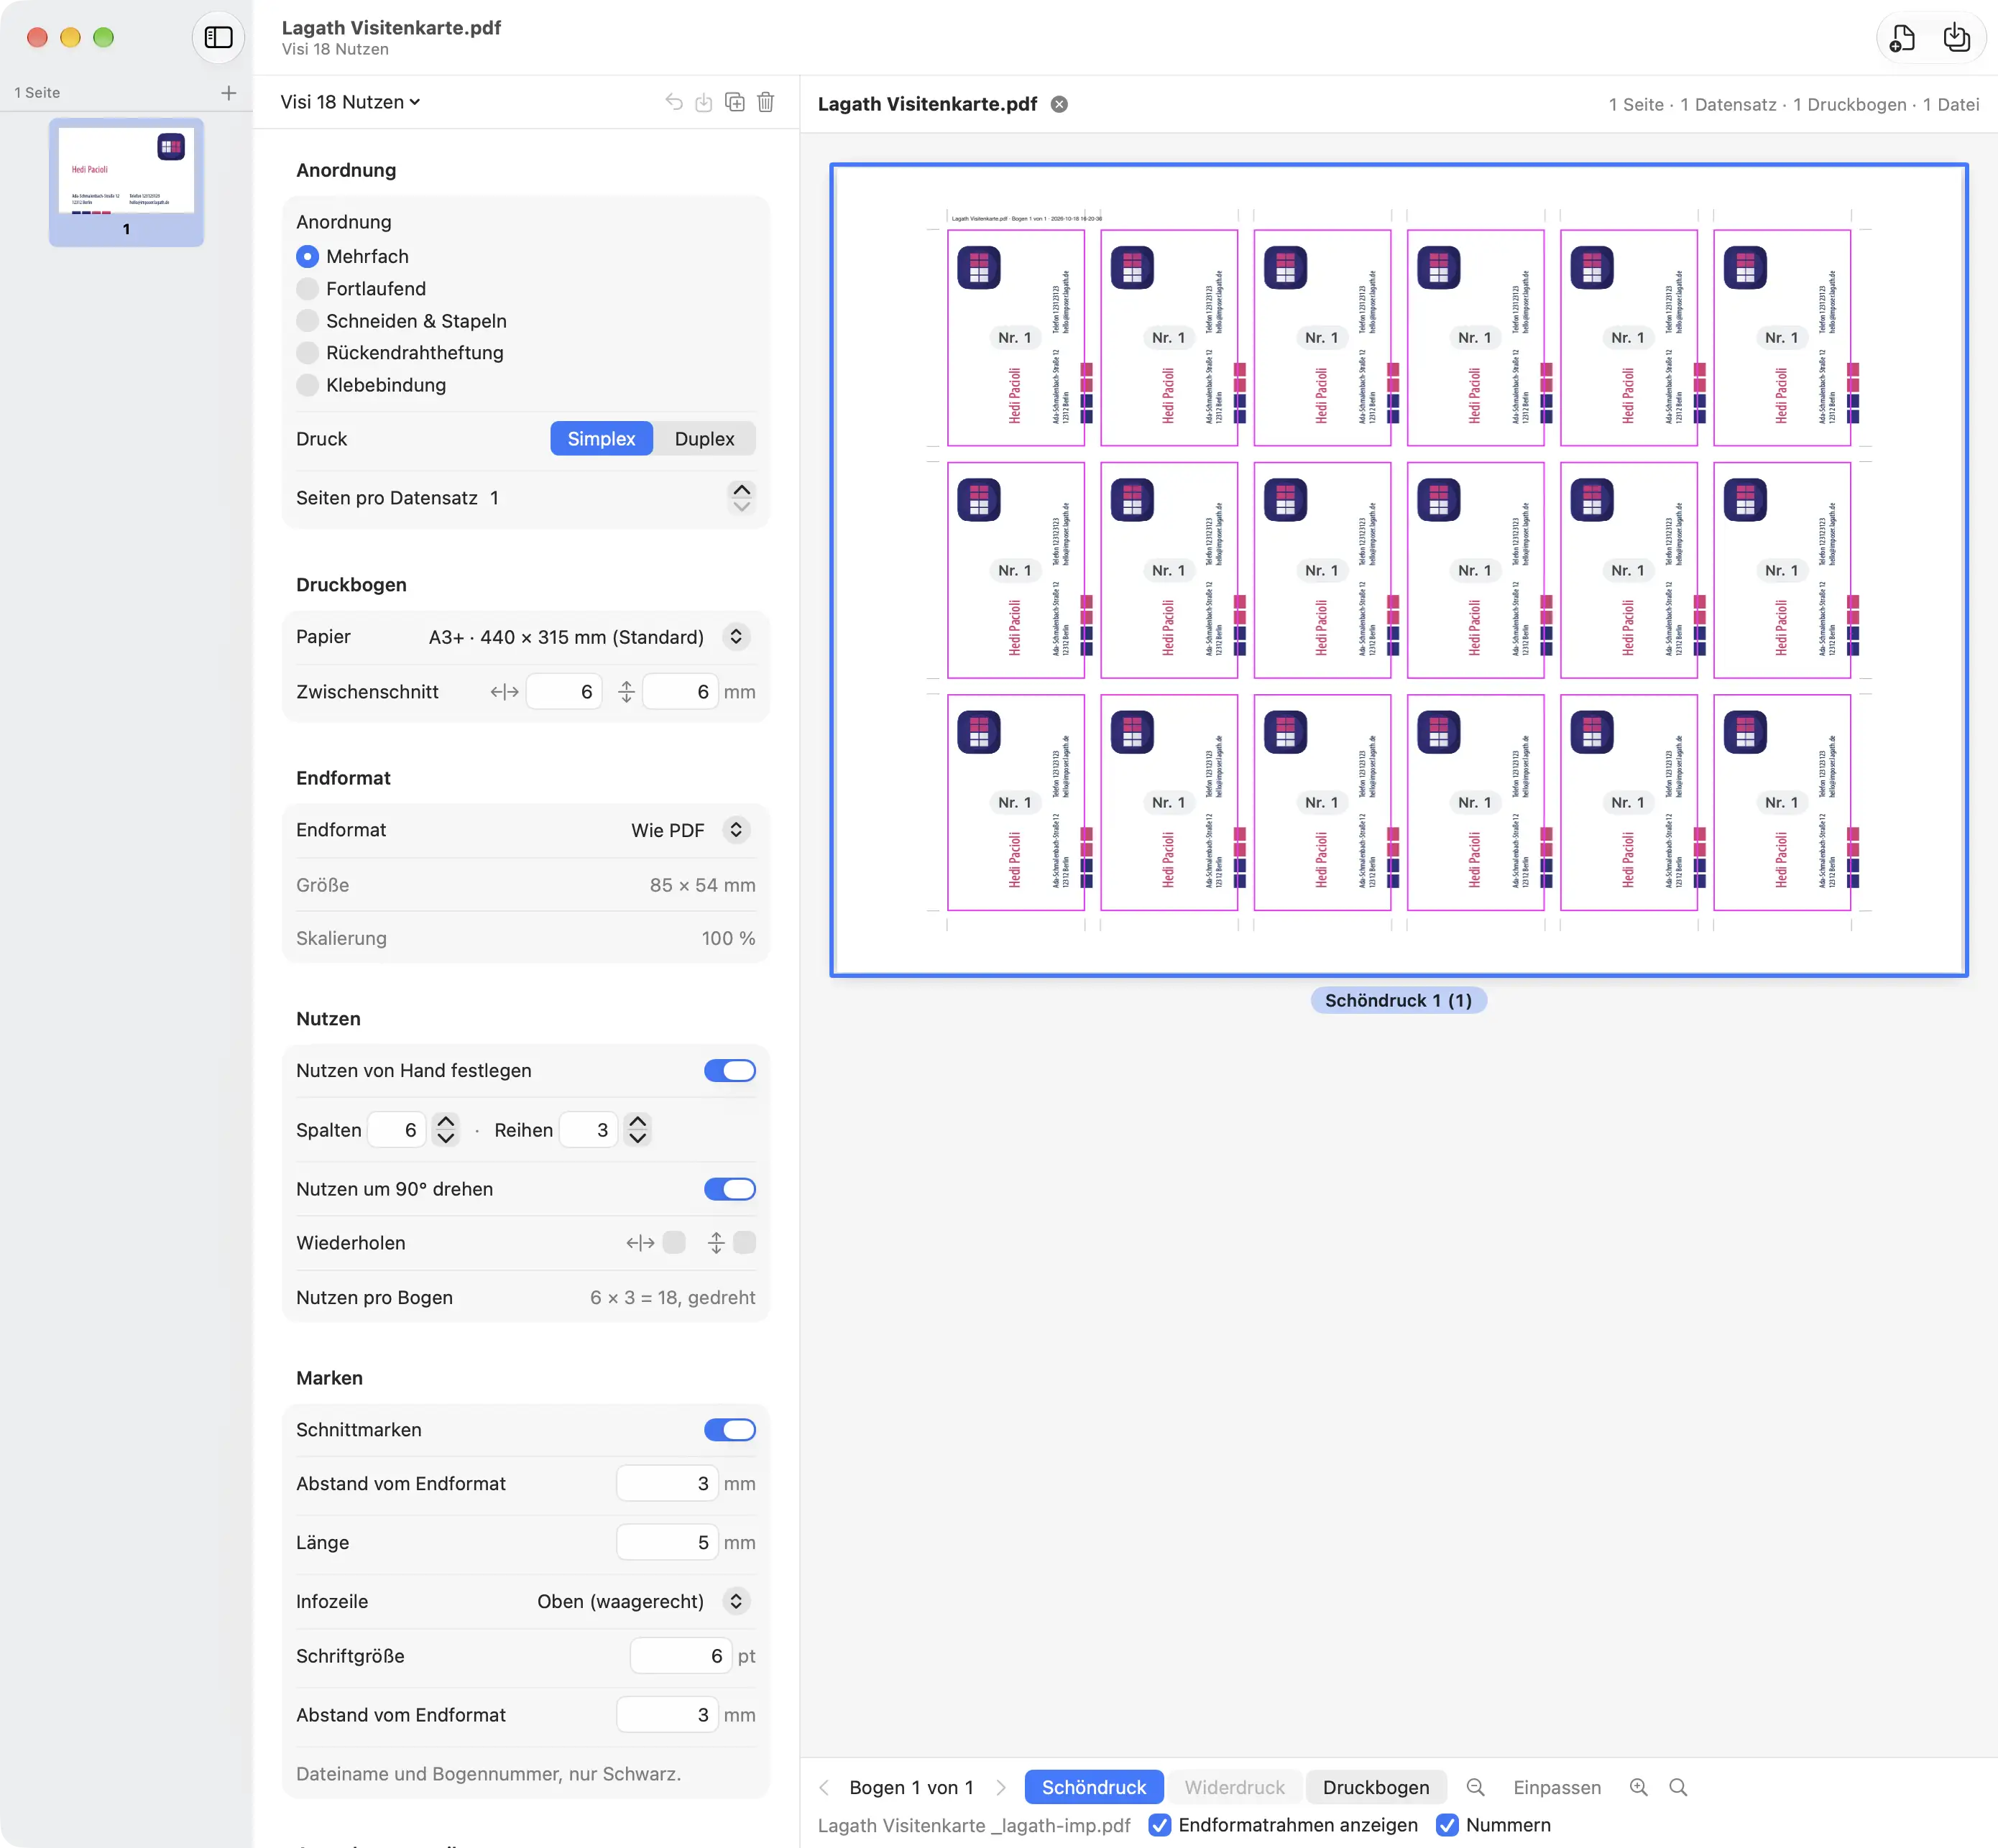
Task: Switch to the Druckbogen view tab
Action: pos(1376,1787)
